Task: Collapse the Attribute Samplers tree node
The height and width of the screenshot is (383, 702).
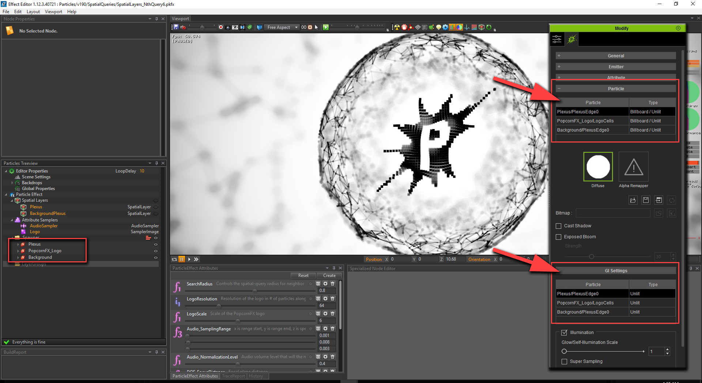Action: click(x=12, y=220)
